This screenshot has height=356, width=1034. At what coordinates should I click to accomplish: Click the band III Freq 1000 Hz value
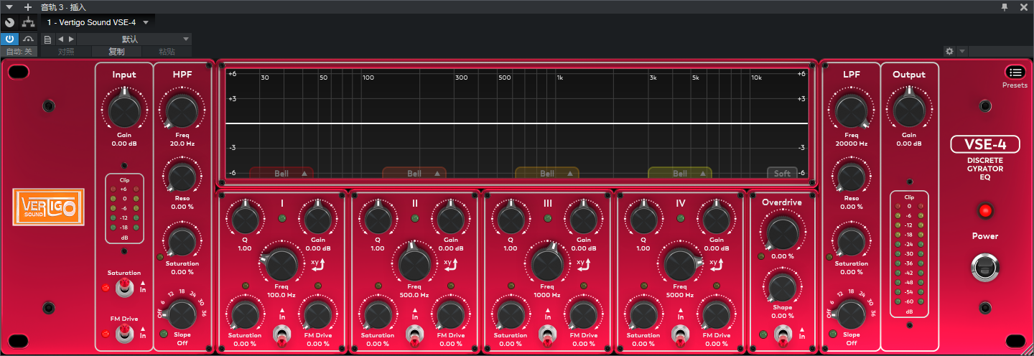(547, 295)
